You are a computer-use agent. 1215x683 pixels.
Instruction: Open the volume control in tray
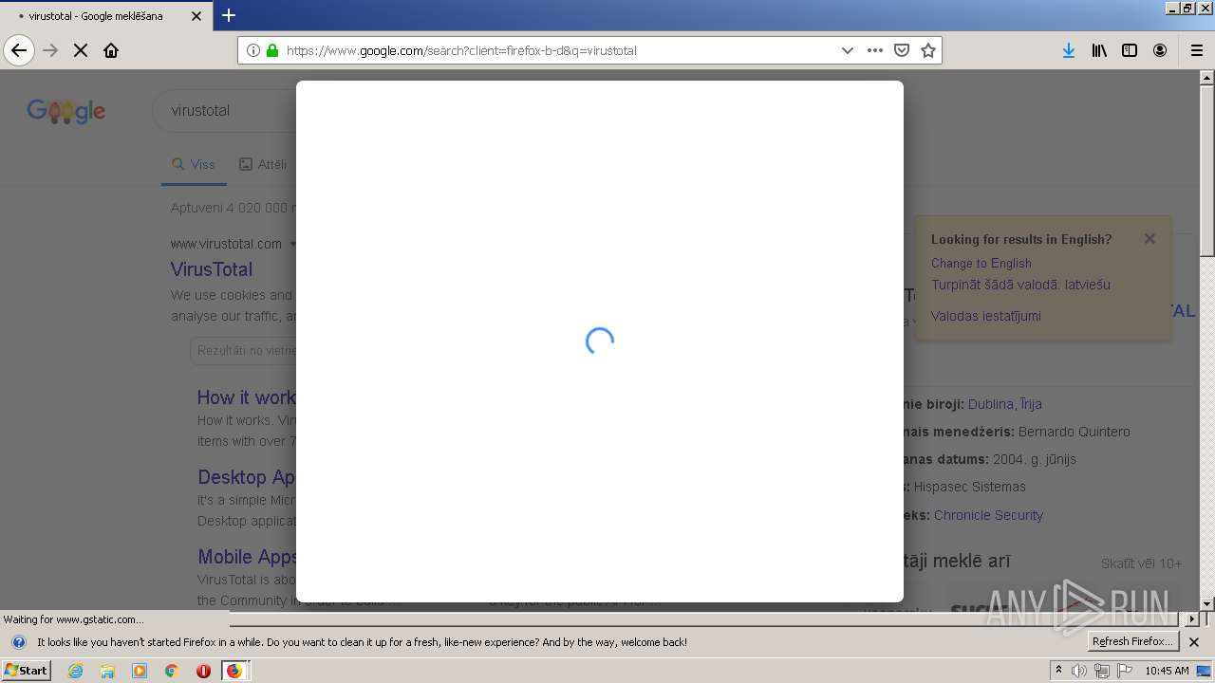1079,671
